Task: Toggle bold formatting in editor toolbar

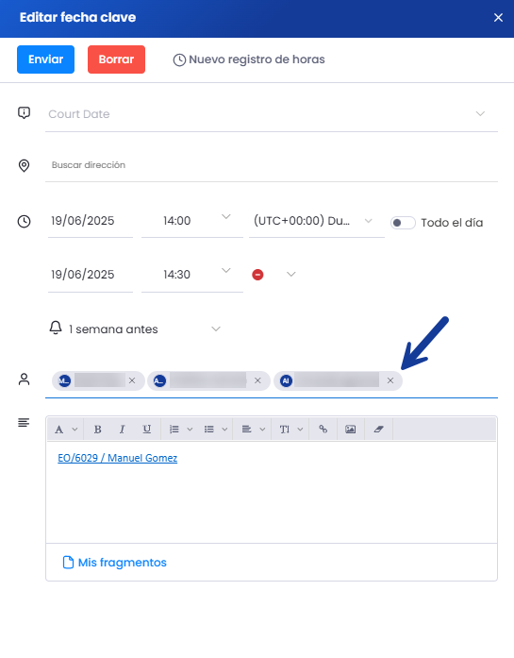Action: (x=98, y=430)
